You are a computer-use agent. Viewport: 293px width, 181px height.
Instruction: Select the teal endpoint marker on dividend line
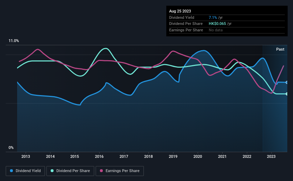click(287, 94)
